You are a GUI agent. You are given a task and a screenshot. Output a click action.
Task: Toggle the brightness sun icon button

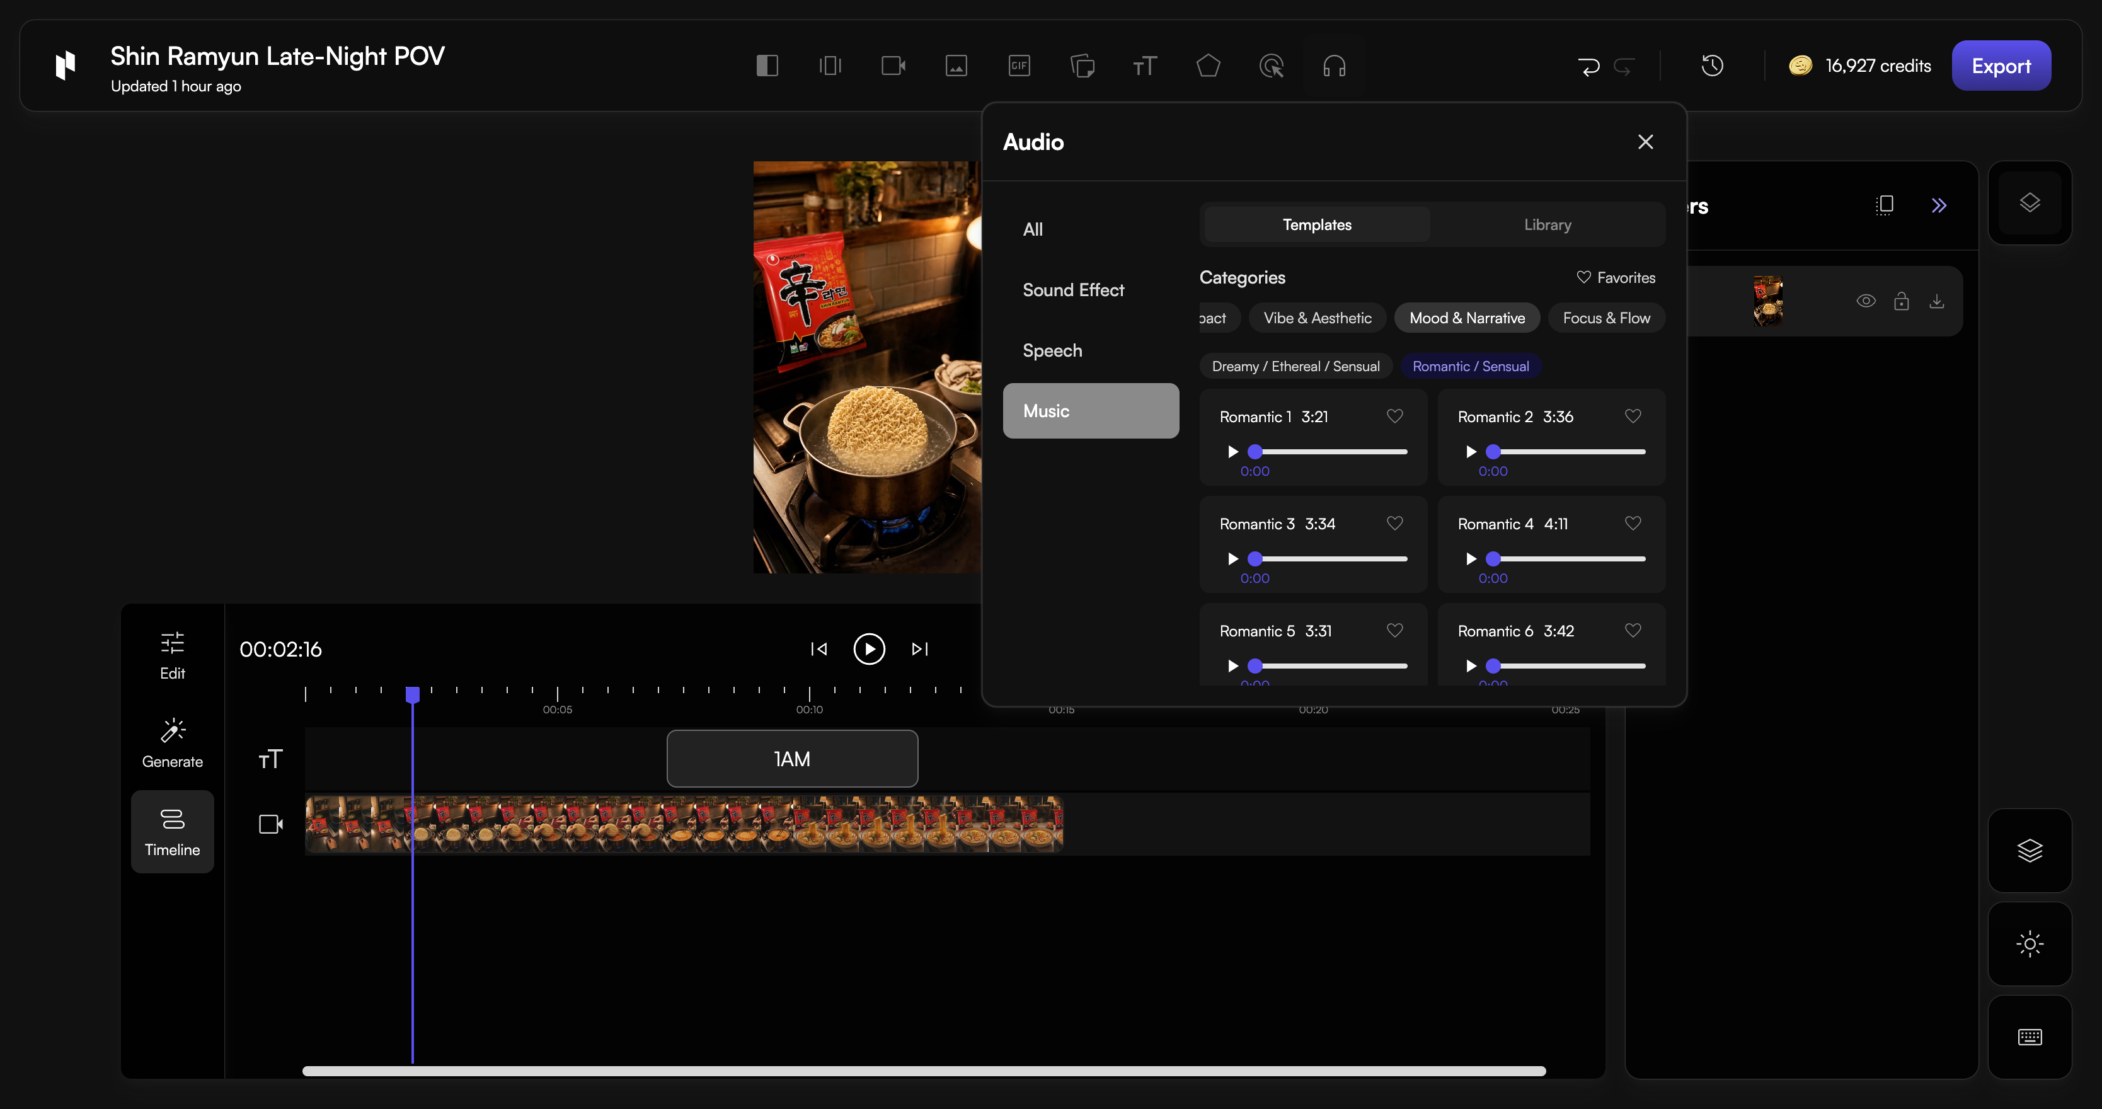(x=2030, y=944)
